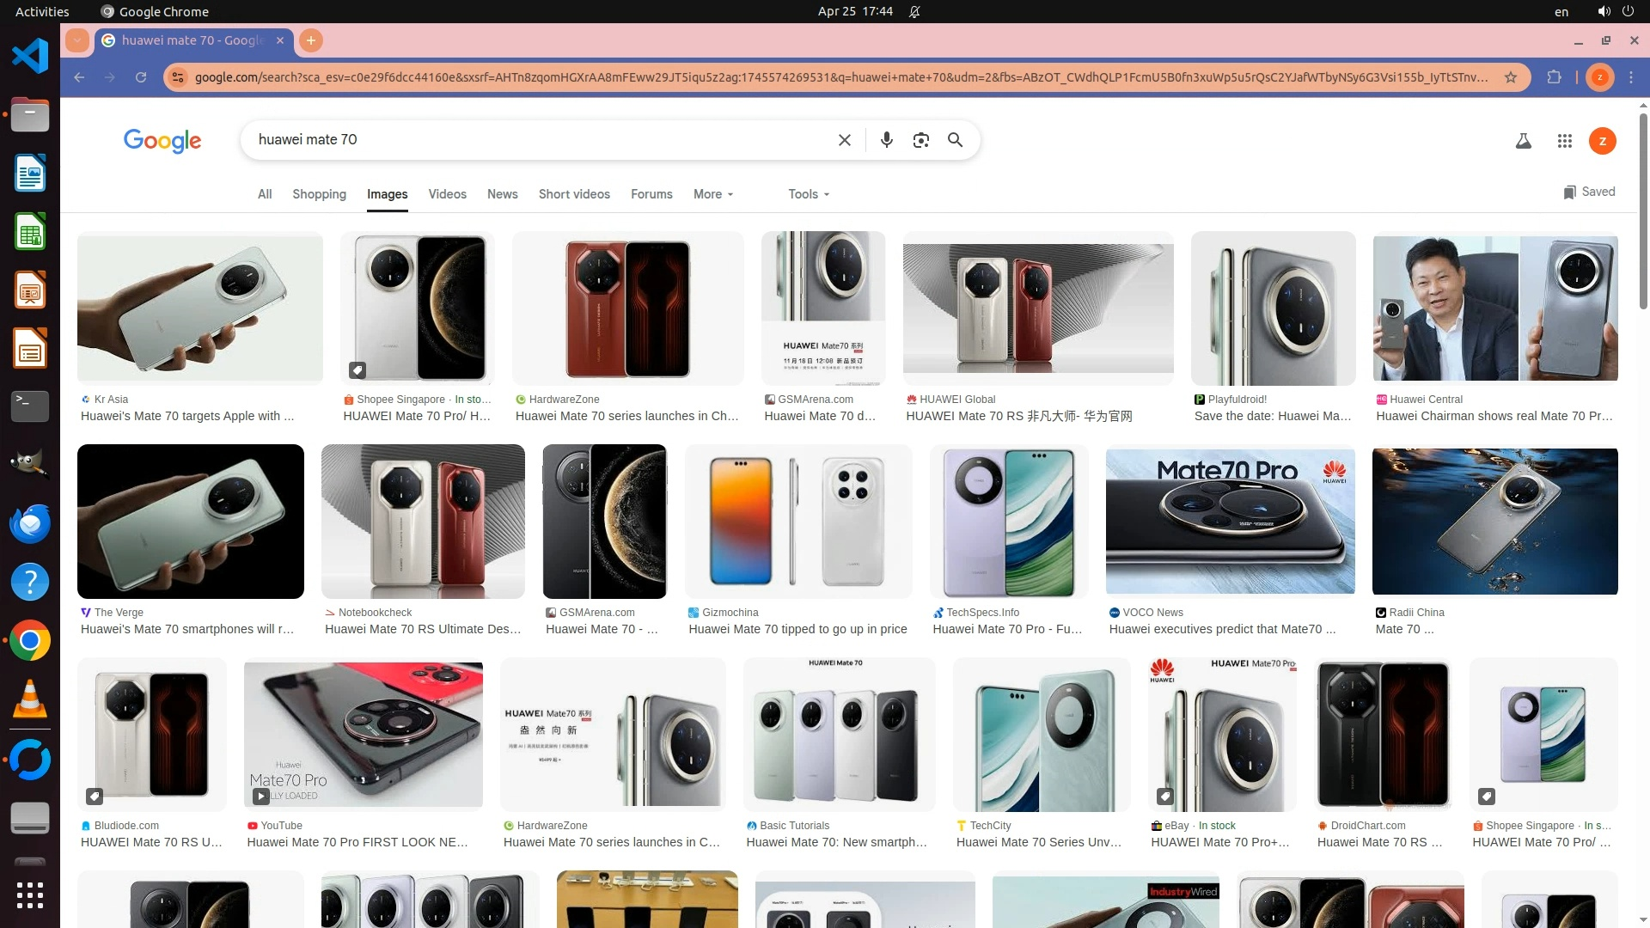This screenshot has height=928, width=1650.
Task: Expand the More search filters dropdown
Action: pyautogui.click(x=712, y=194)
